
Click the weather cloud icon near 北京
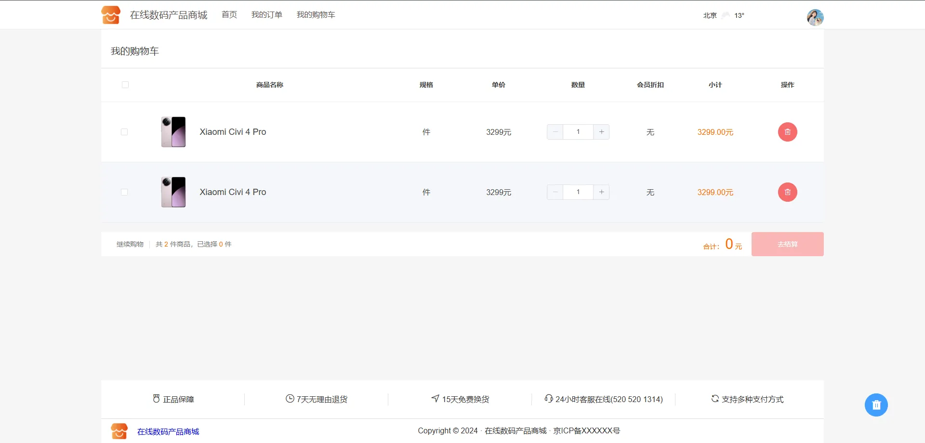726,15
